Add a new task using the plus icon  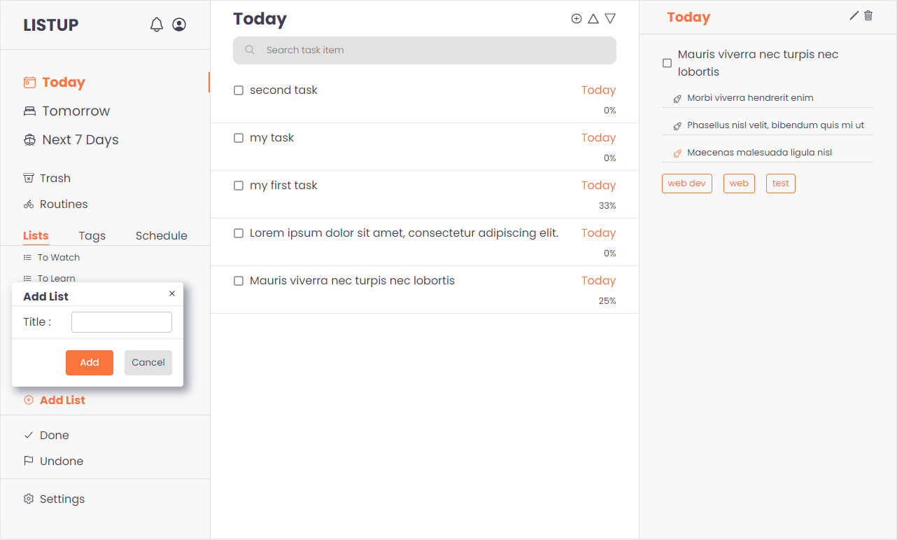pyautogui.click(x=576, y=18)
